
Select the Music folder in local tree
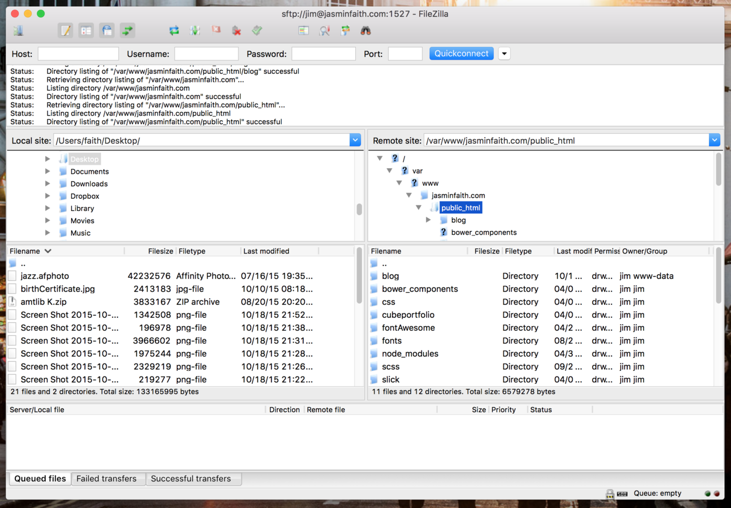coord(80,233)
